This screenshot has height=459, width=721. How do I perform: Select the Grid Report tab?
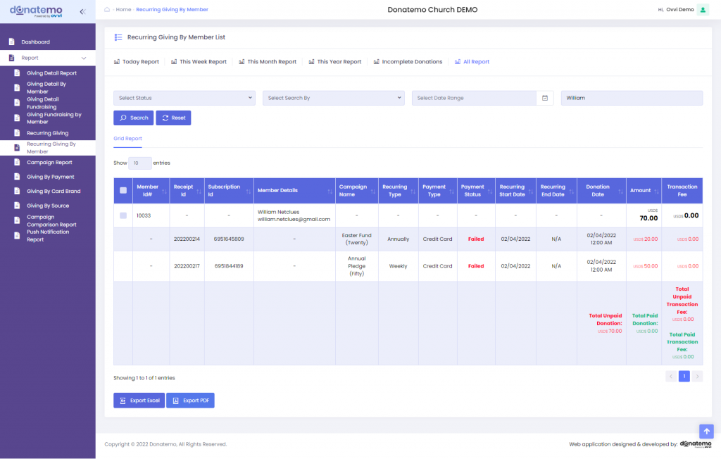coord(127,139)
